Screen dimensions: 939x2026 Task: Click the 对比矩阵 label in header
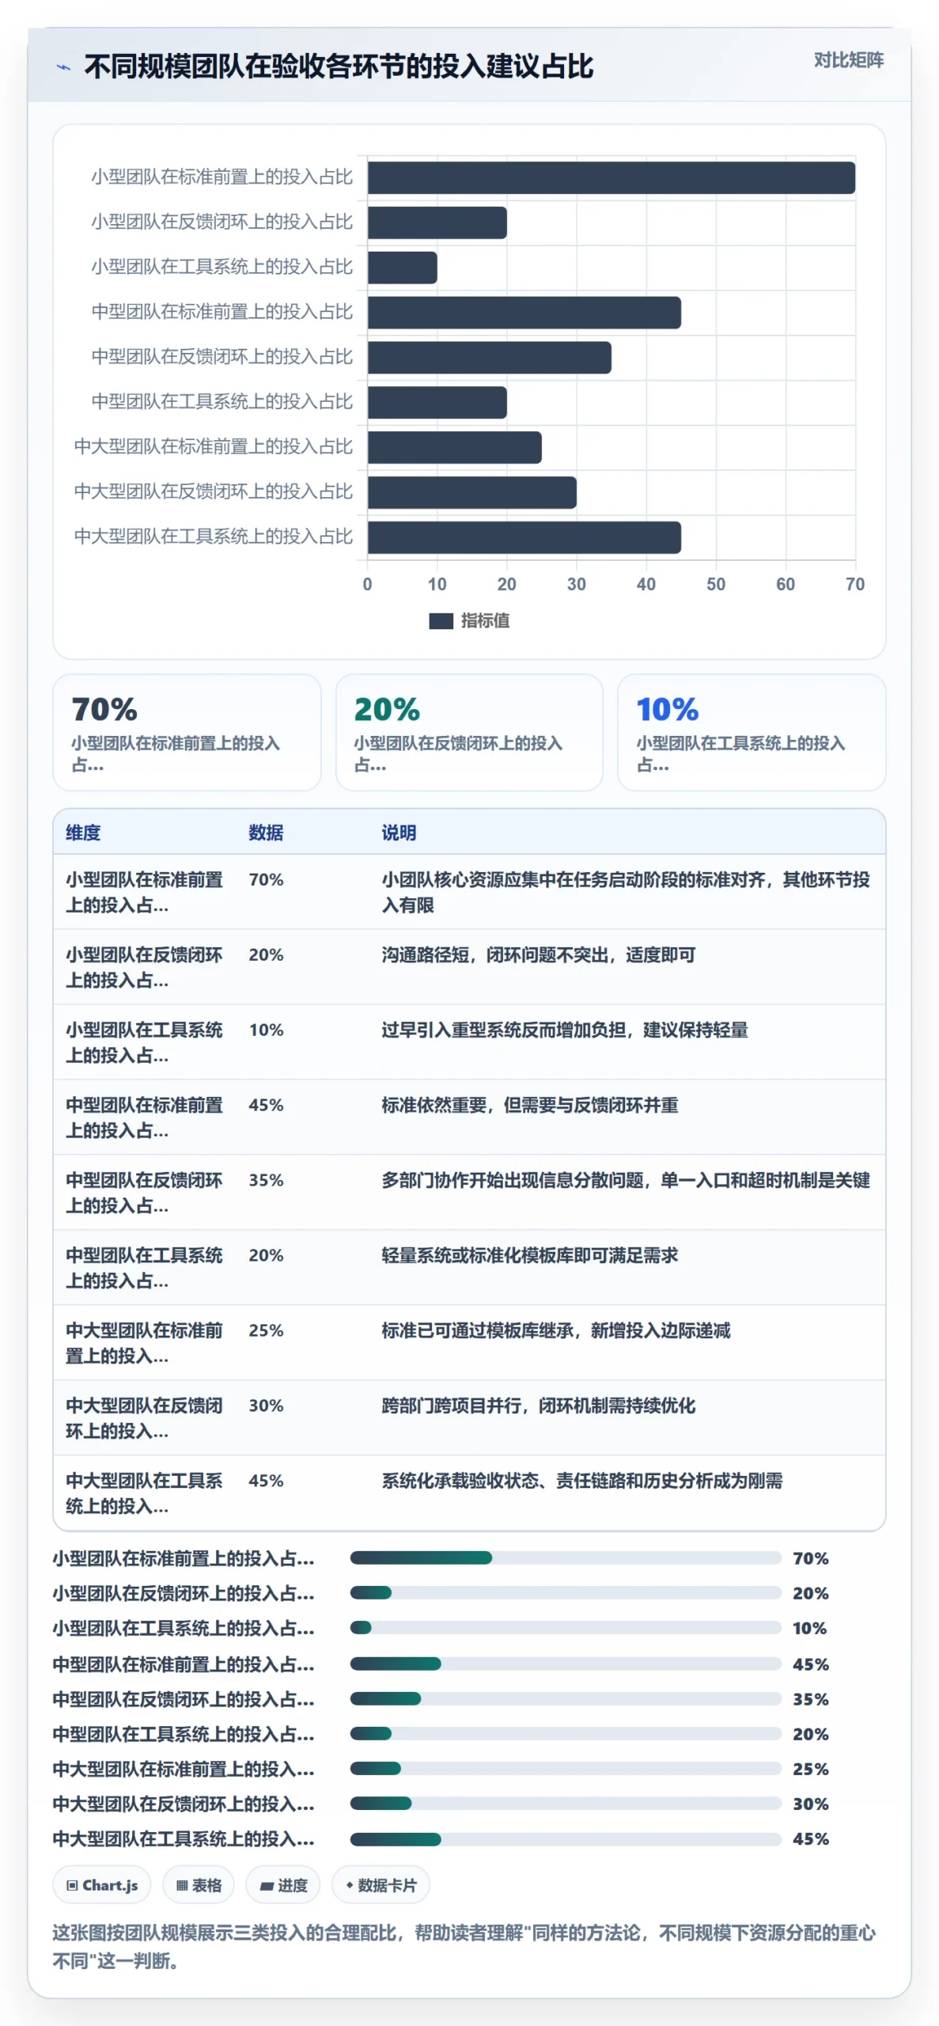(848, 60)
